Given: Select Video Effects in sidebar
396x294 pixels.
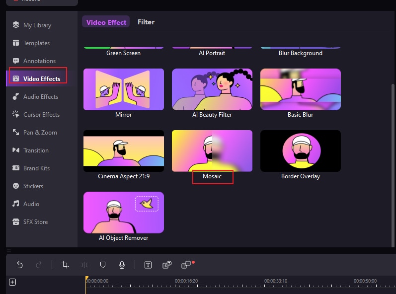Looking at the screenshot, I should click(x=42, y=79).
